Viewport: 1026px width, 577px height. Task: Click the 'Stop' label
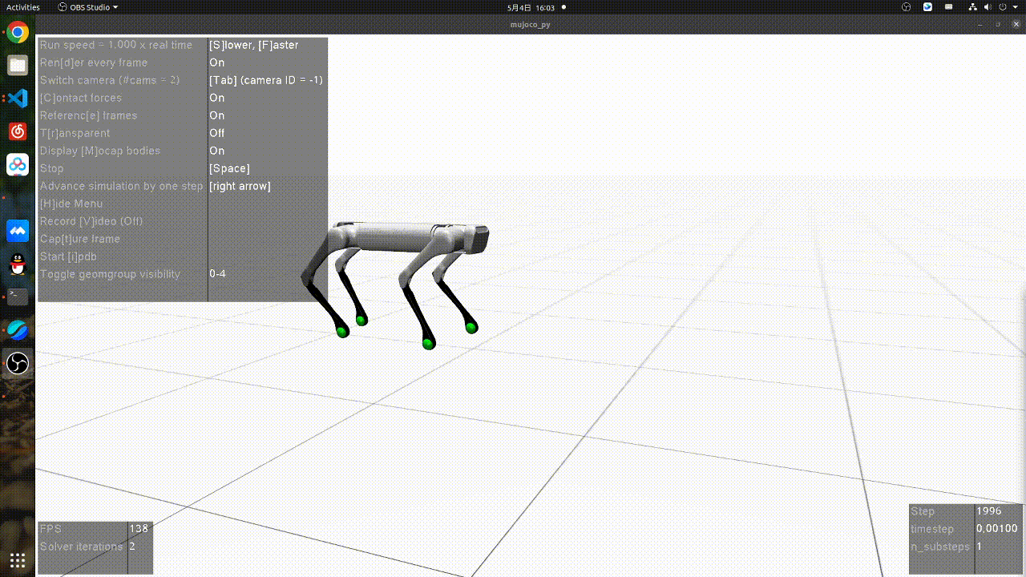pyautogui.click(x=51, y=168)
